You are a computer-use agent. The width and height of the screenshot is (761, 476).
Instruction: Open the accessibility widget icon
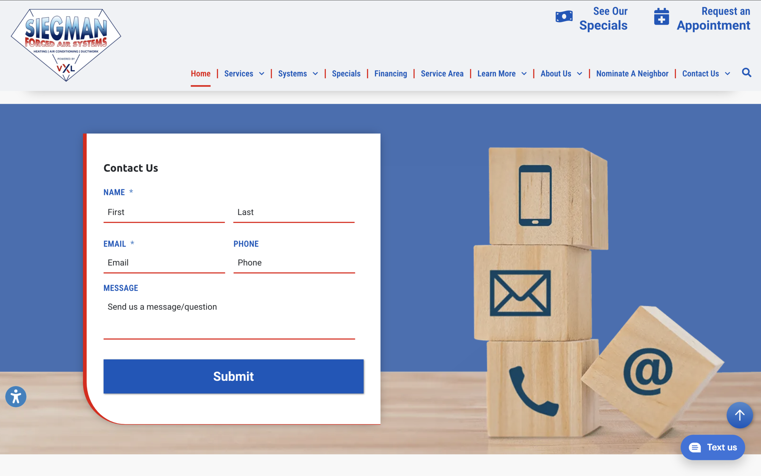point(16,397)
